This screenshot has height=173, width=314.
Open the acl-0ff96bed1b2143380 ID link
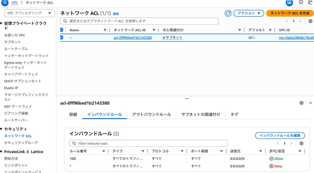coord(132,38)
